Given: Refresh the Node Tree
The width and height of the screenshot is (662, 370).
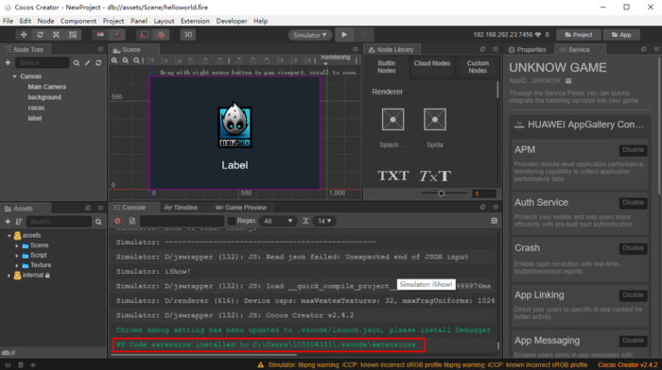Looking at the screenshot, I should pos(98,63).
